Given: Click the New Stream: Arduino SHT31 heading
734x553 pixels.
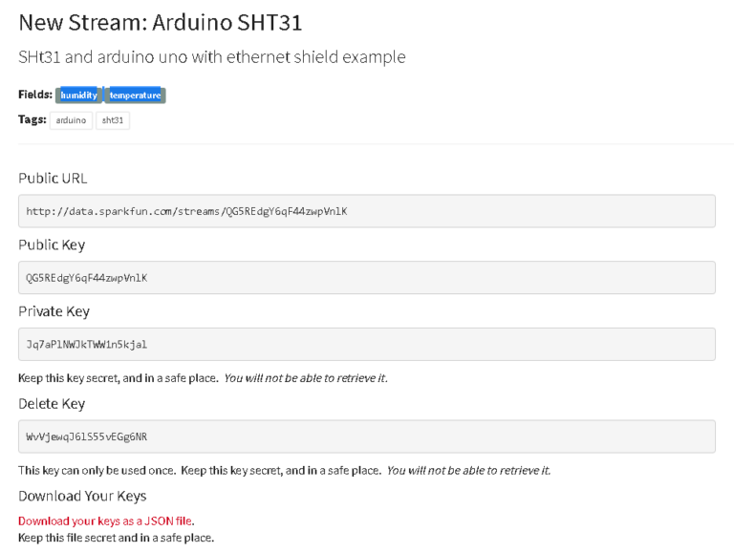Looking at the screenshot, I should point(161,23).
